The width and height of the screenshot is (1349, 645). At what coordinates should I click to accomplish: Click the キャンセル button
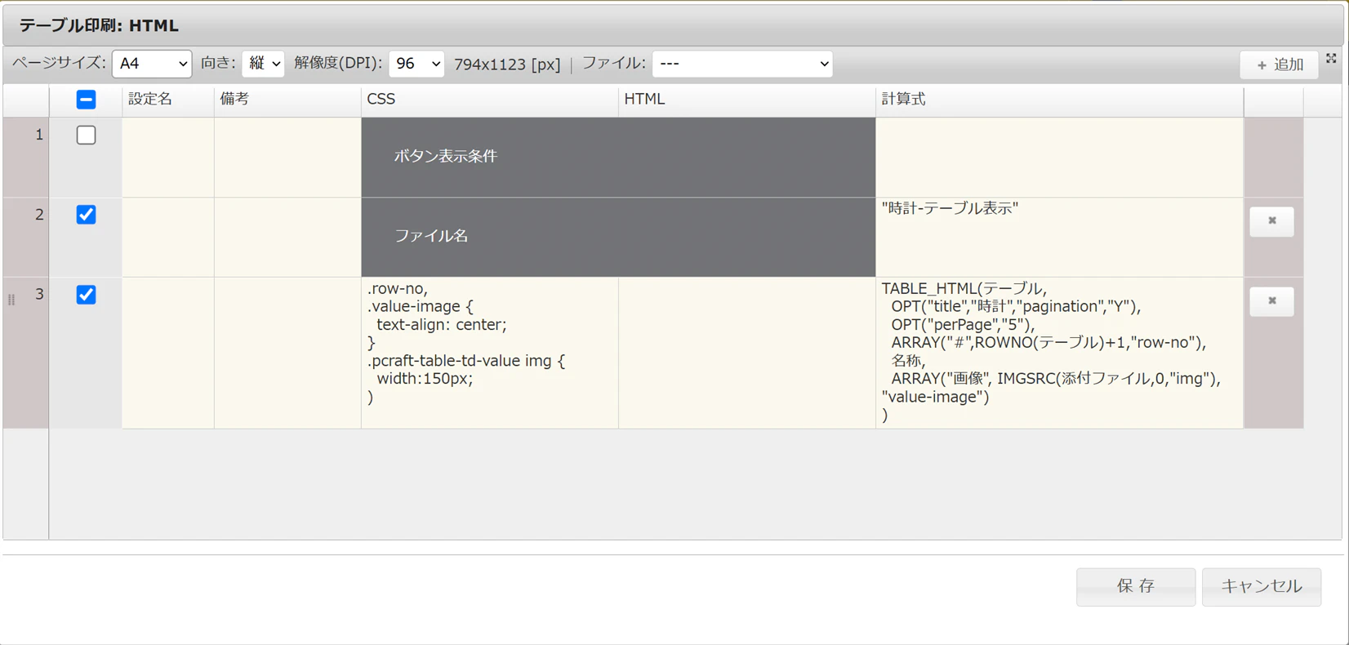(x=1262, y=586)
